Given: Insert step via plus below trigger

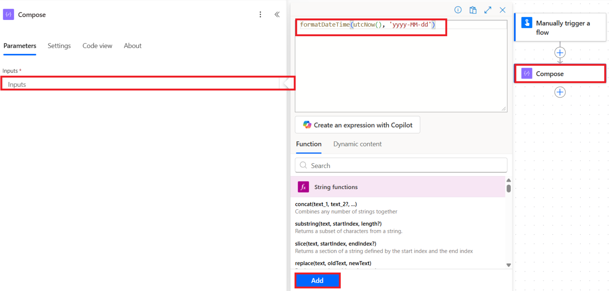Looking at the screenshot, I should click(x=560, y=53).
